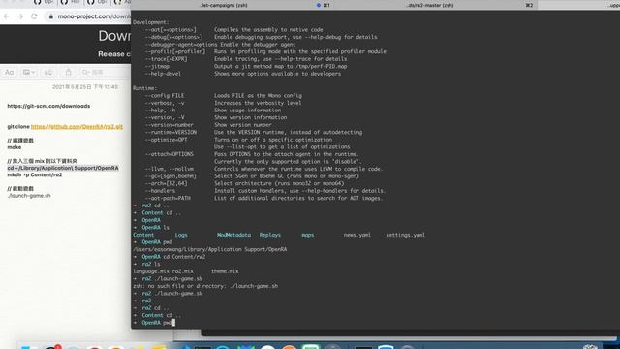Reload the mono-project page
The height and width of the screenshot is (349, 620).
click(x=34, y=16)
